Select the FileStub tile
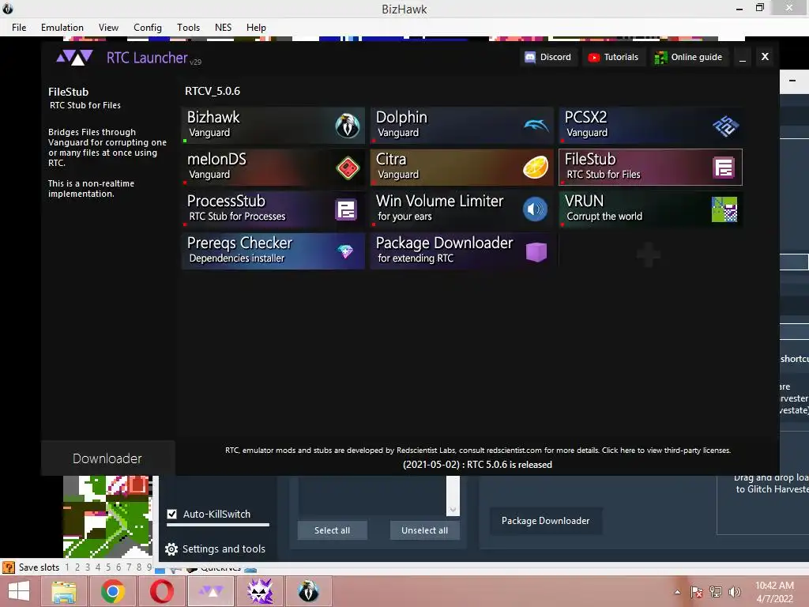The height and width of the screenshot is (607, 809). point(651,168)
